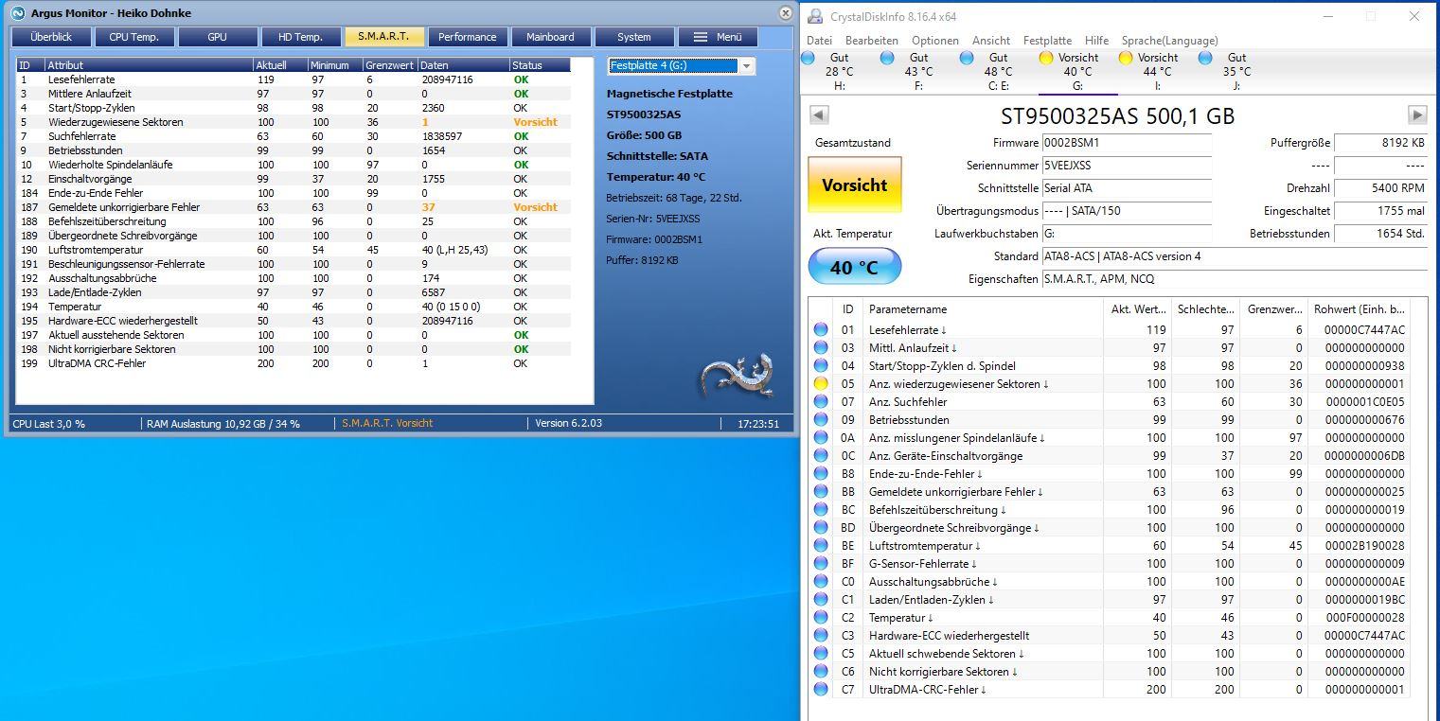The image size is (1440, 721).
Task: Click the Eigenschaften field S.M.A.R.T., APM, NCQ
Action: point(1235,279)
